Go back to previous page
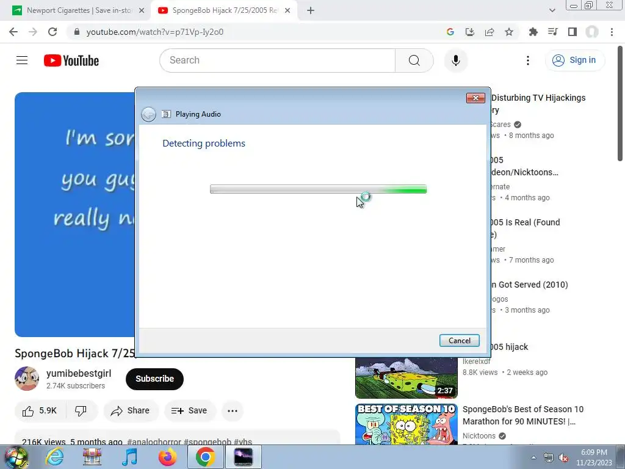 (x=13, y=32)
